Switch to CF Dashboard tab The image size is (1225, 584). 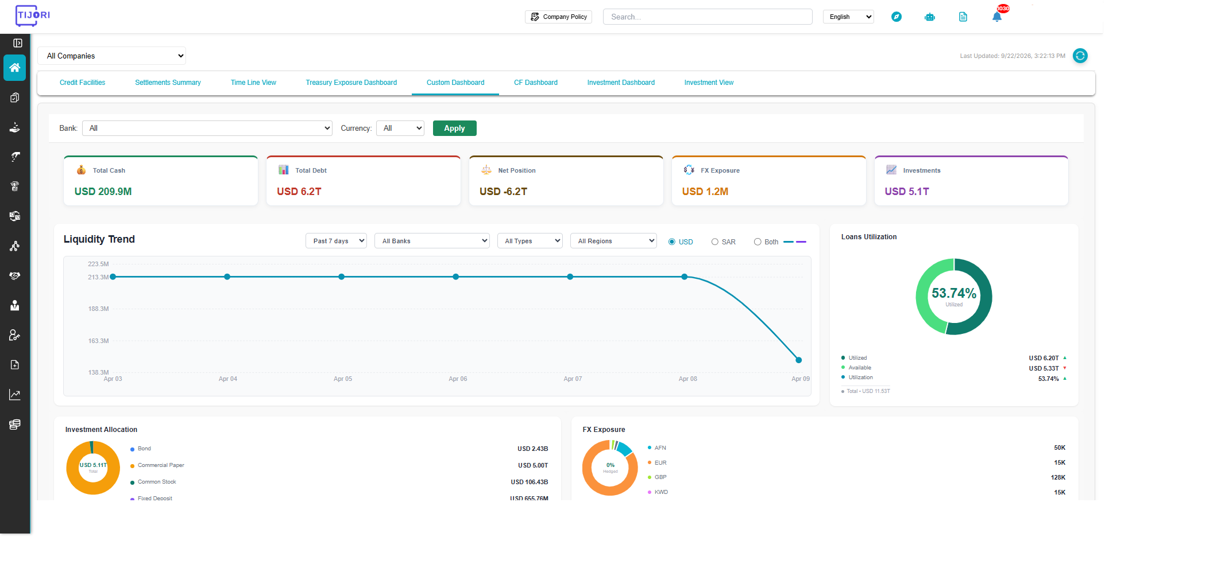[x=536, y=83]
